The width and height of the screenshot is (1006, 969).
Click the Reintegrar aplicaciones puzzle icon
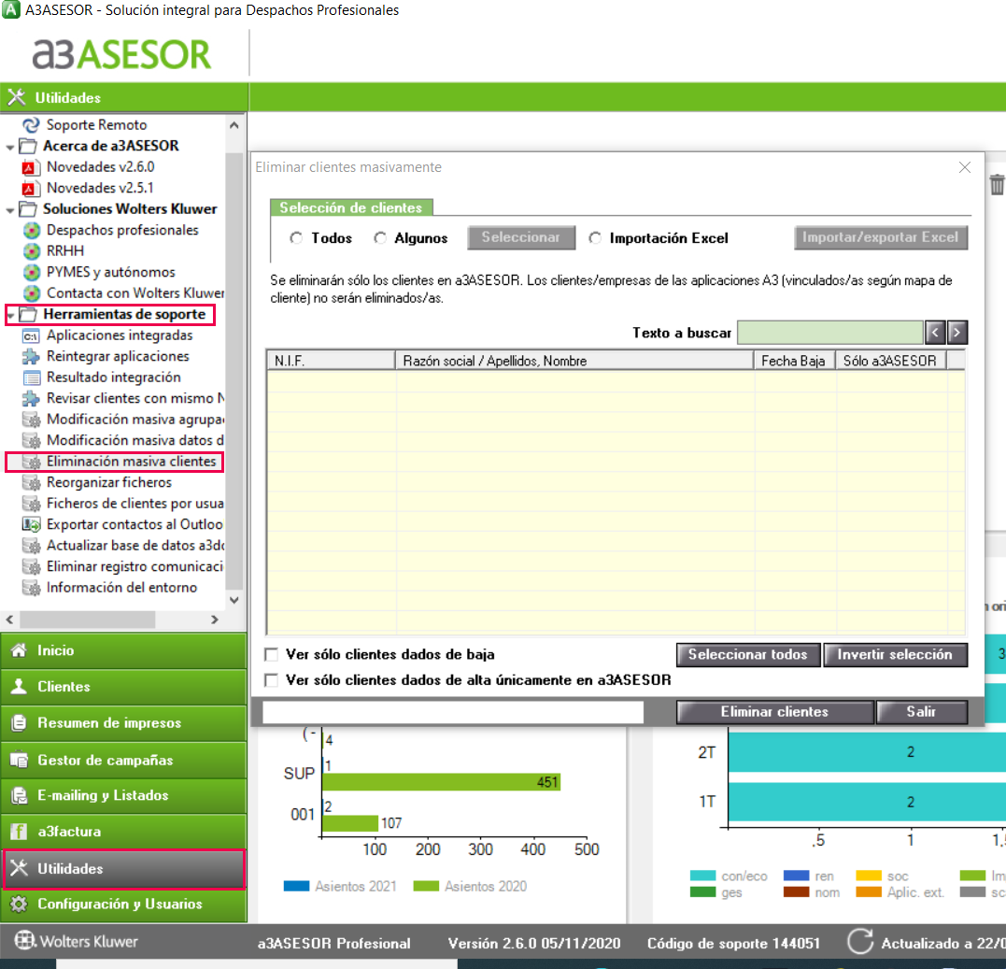pyautogui.click(x=30, y=357)
